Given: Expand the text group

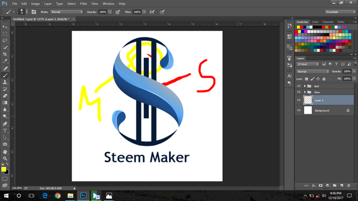Looking at the screenshot, I should point(305,86).
